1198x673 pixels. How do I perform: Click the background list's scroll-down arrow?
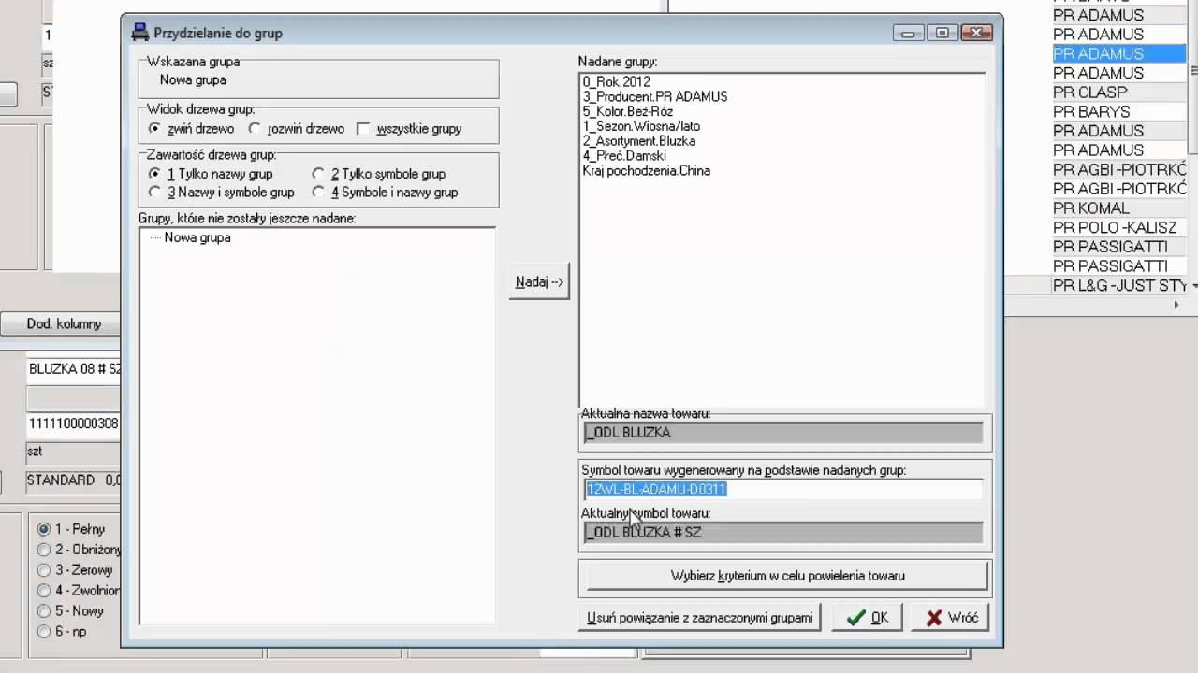pyautogui.click(x=1193, y=285)
